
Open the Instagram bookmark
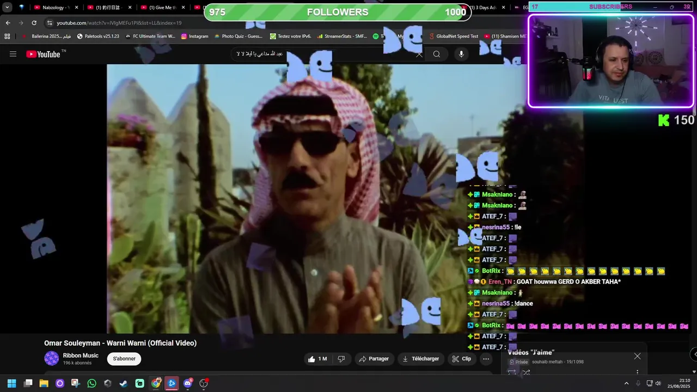coord(194,36)
